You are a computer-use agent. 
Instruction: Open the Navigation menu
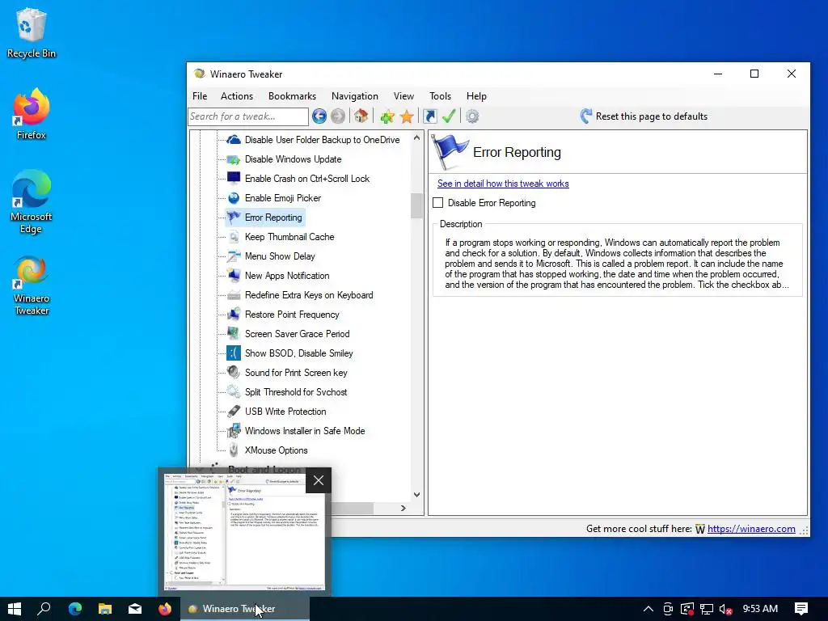(x=355, y=96)
